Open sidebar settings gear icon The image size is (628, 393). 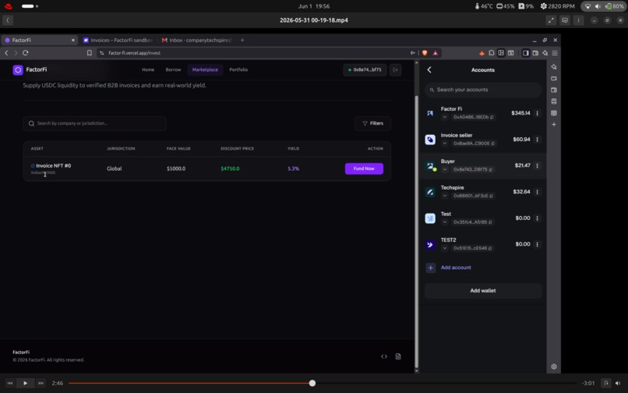click(554, 366)
